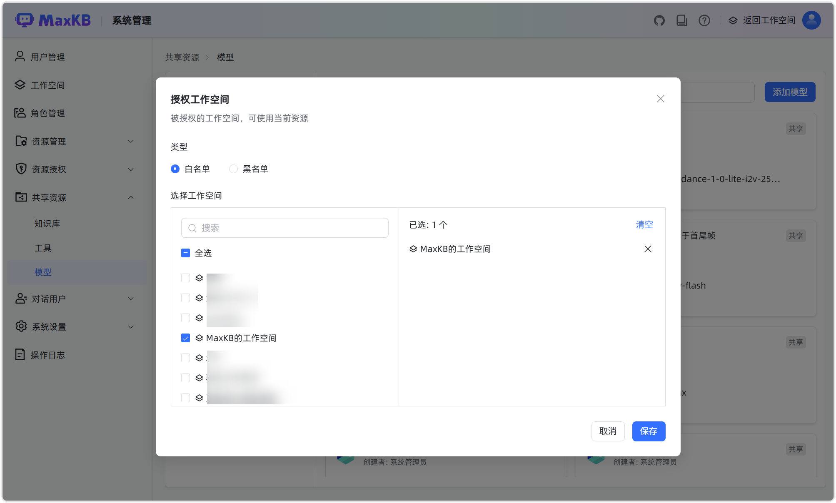Click the workspace search input field
This screenshot has height=503, width=836.
point(285,228)
